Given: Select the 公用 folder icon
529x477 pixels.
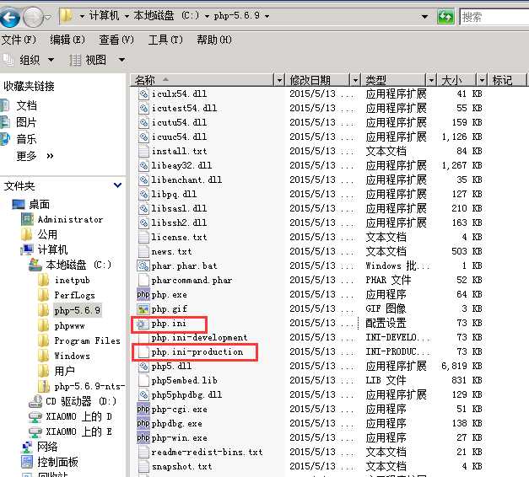Looking at the screenshot, I should point(27,234).
